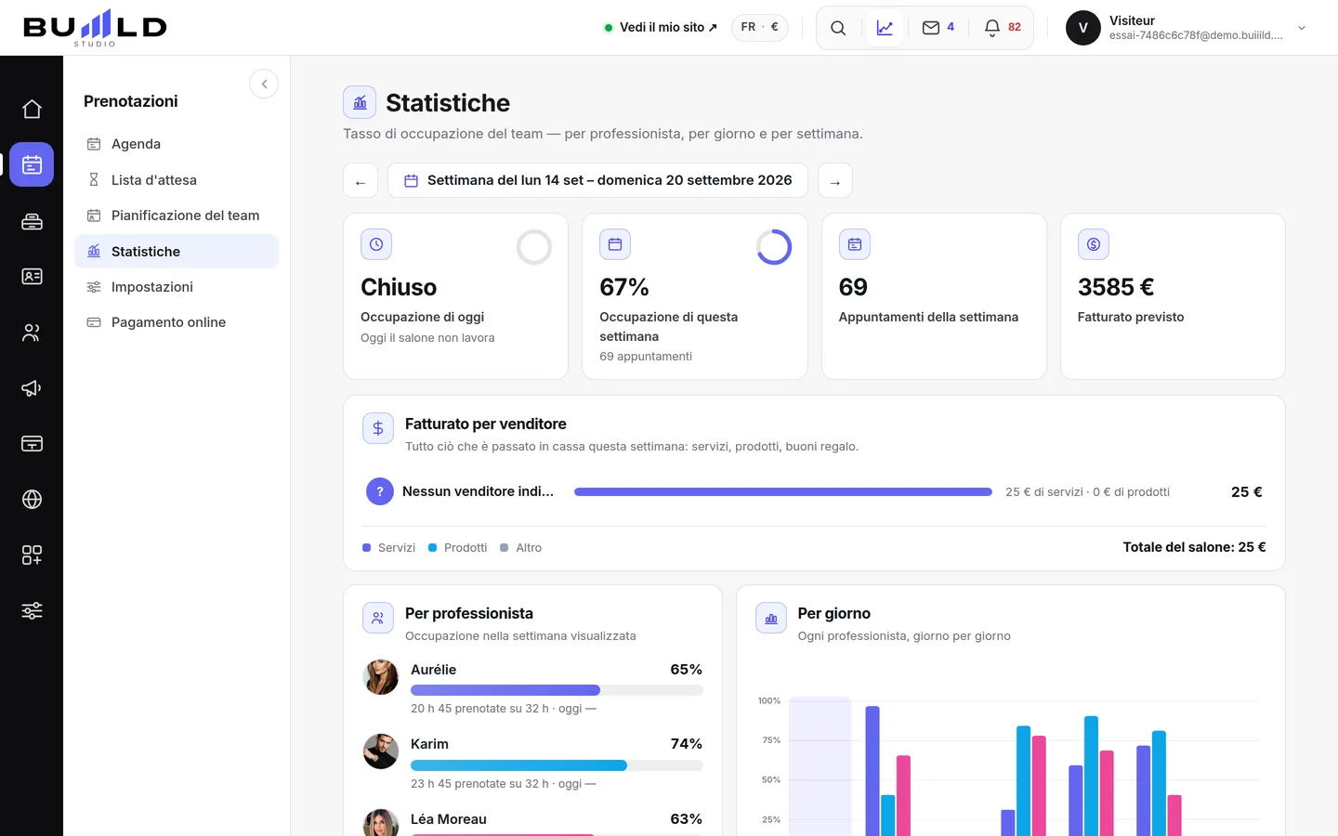Click the currency icon on the 3585 € card
Screen dimensions: 1338x836
1094,244
